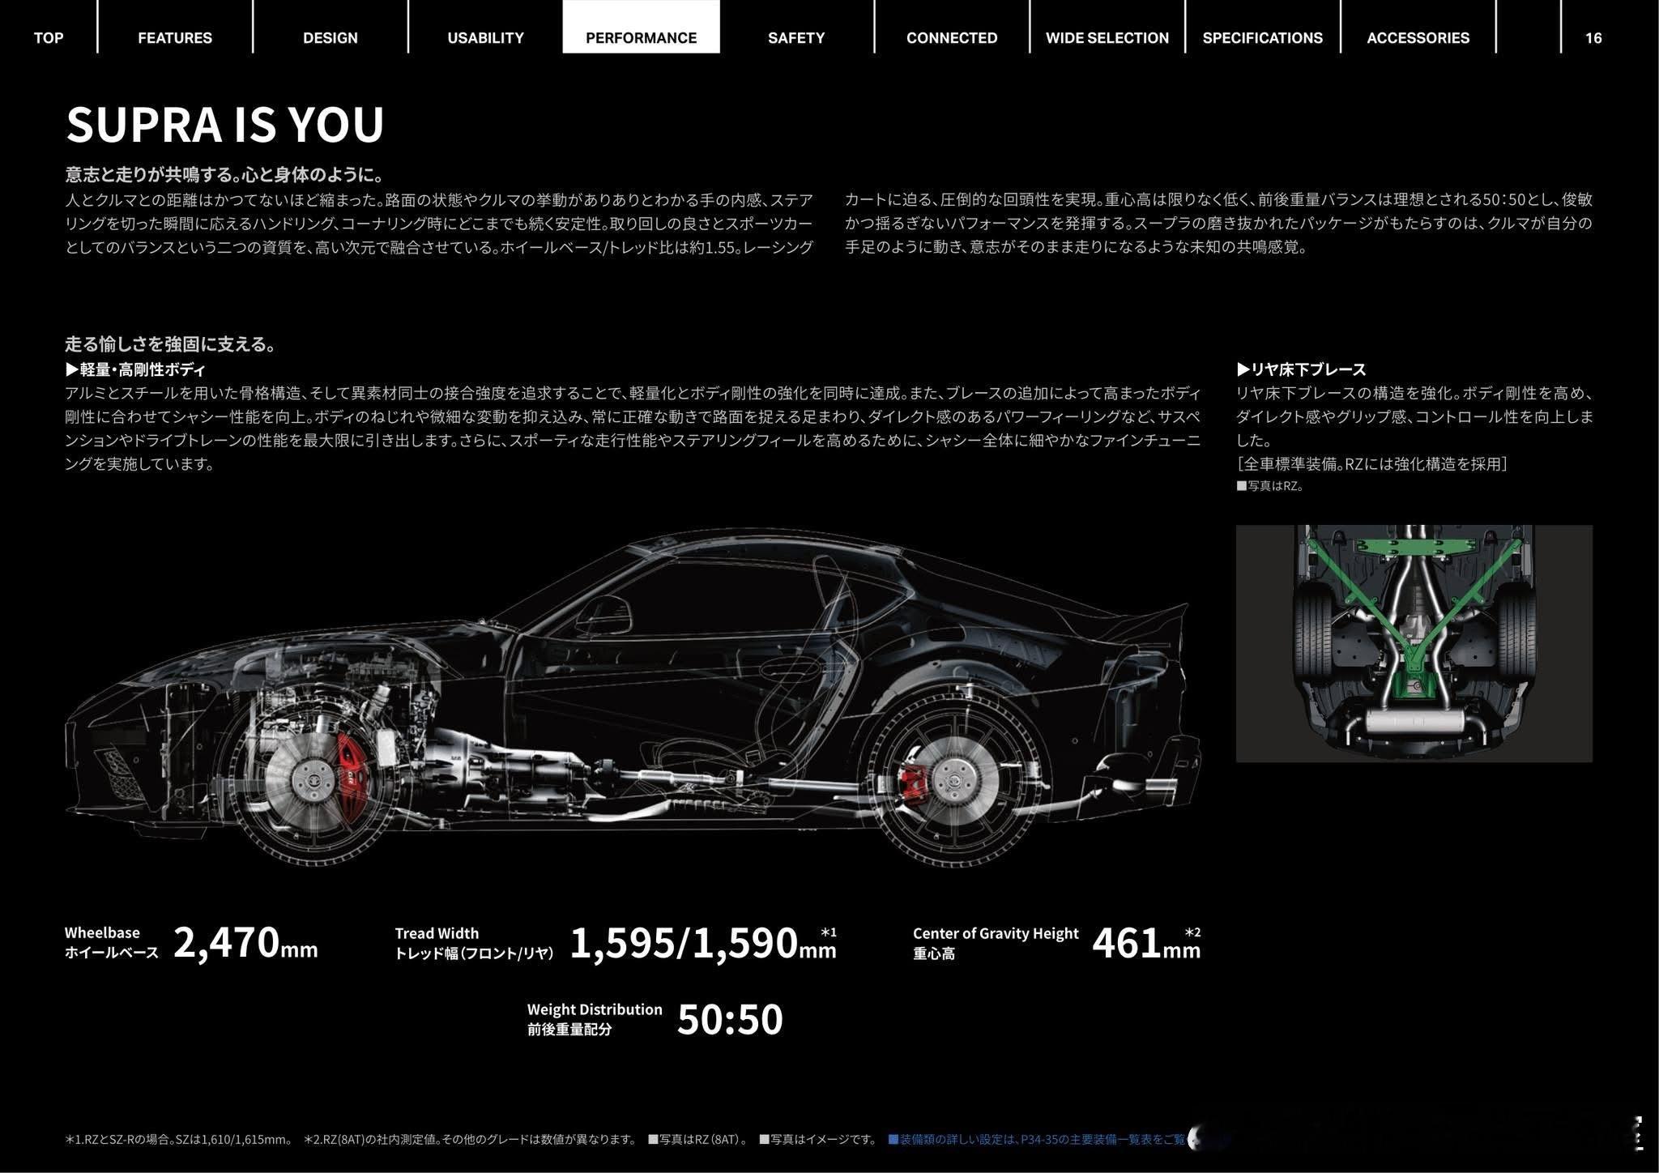
Task: Open the USABILITY tab
Action: (x=485, y=37)
